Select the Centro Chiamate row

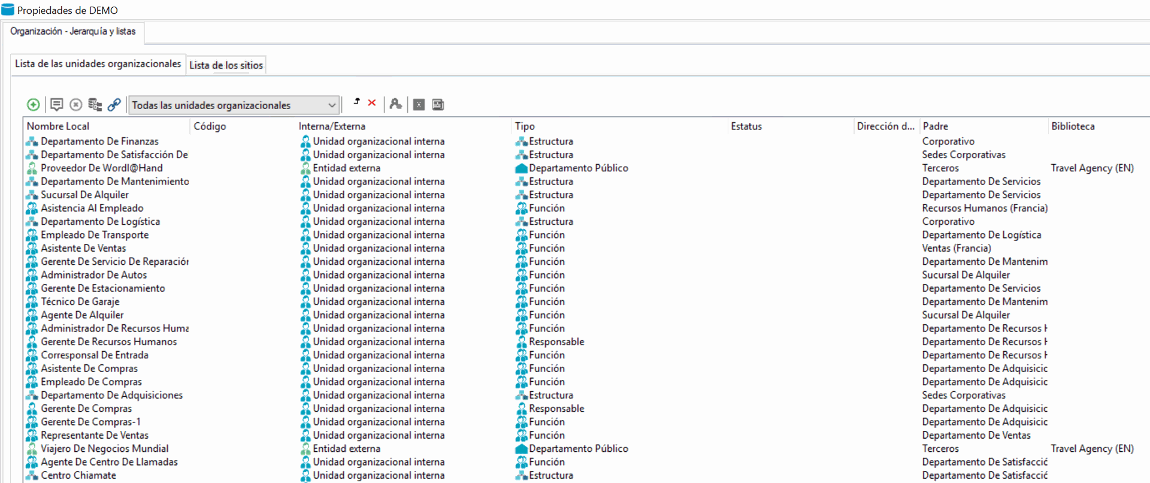point(587,476)
